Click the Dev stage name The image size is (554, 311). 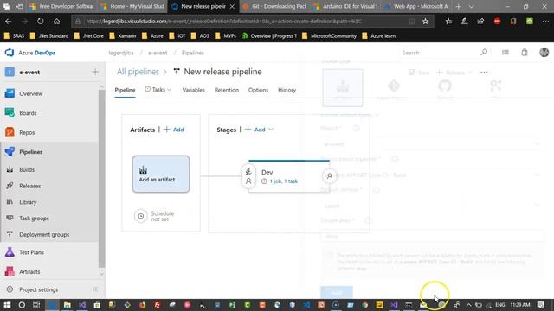coord(267,172)
